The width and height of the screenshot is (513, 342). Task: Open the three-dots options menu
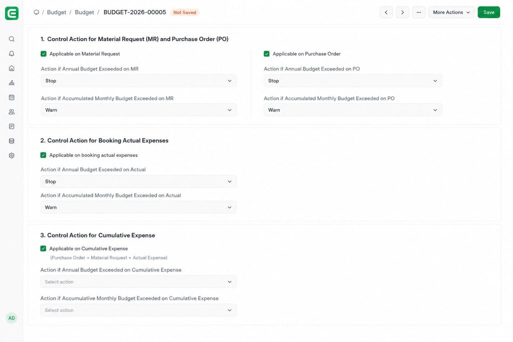coord(419,13)
